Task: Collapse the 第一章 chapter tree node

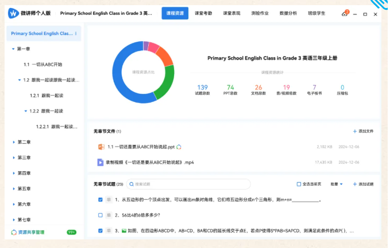Action: [13, 49]
